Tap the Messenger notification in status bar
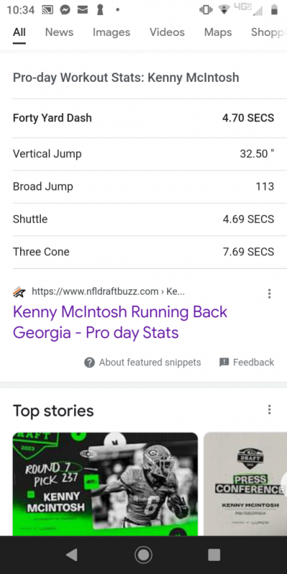Image resolution: width=287 pixels, height=574 pixels. pos(65,10)
